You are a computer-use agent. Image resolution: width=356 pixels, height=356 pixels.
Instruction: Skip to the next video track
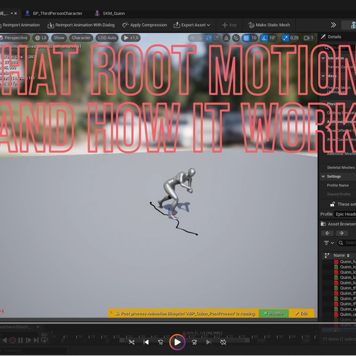(209, 342)
